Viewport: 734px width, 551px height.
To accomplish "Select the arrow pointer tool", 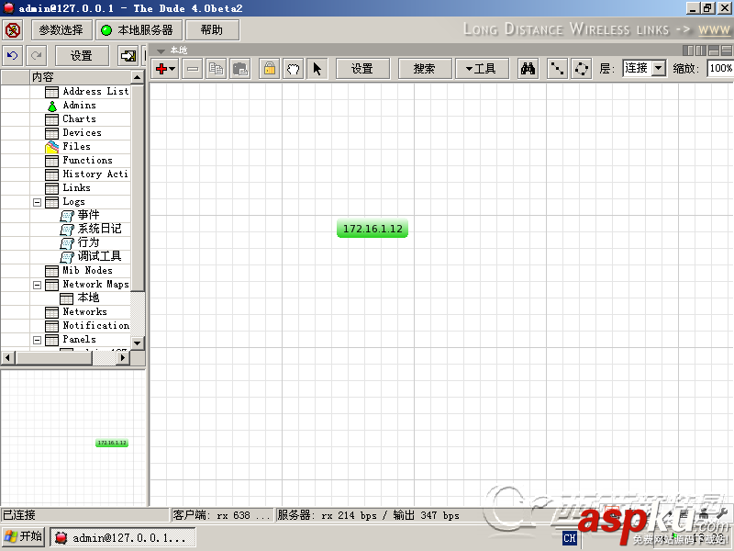I will pyautogui.click(x=317, y=69).
